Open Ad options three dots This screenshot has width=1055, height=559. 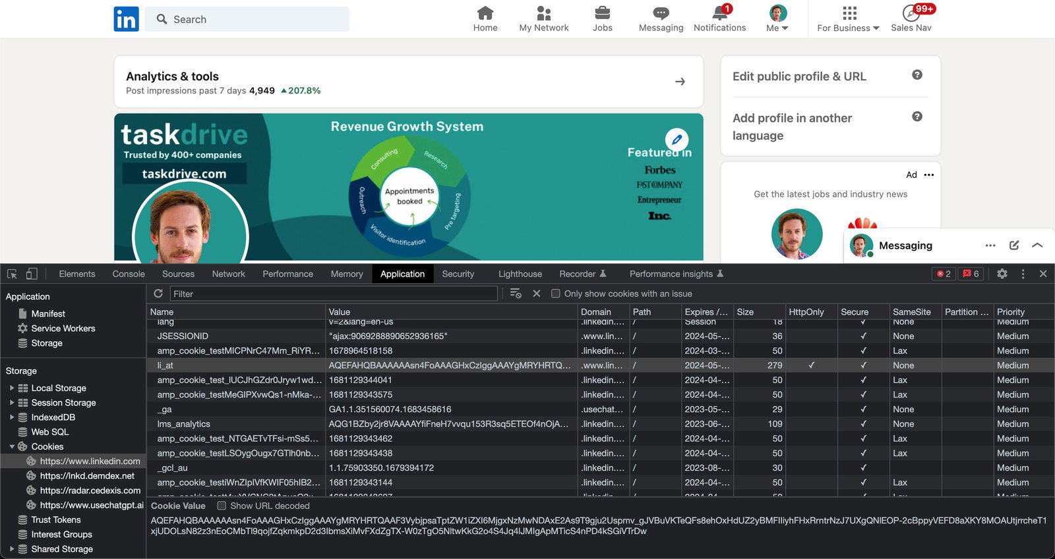(929, 174)
